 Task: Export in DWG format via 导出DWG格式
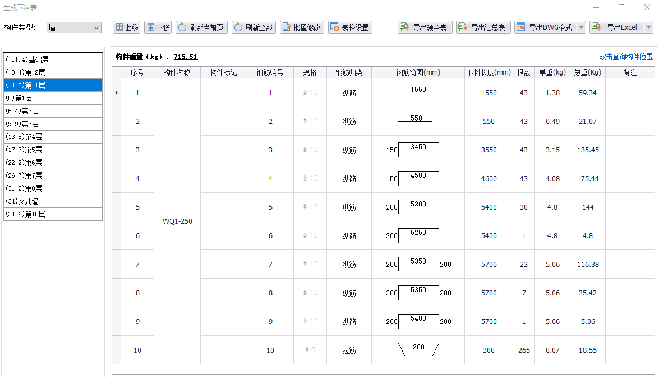[x=546, y=27]
